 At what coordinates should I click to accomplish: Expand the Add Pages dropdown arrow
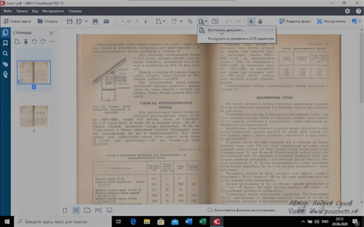[x=164, y=21]
